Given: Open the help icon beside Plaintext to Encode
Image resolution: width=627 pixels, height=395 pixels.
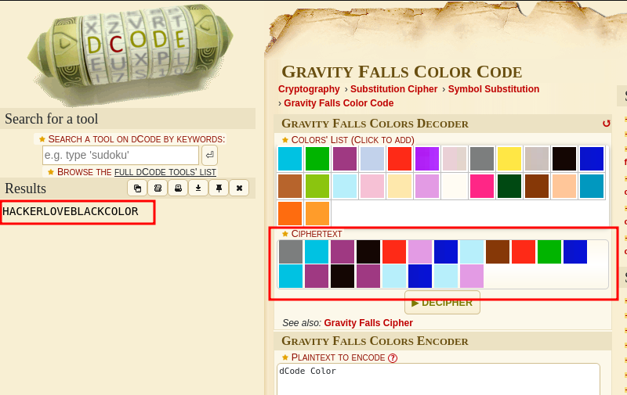Looking at the screenshot, I should [393, 357].
